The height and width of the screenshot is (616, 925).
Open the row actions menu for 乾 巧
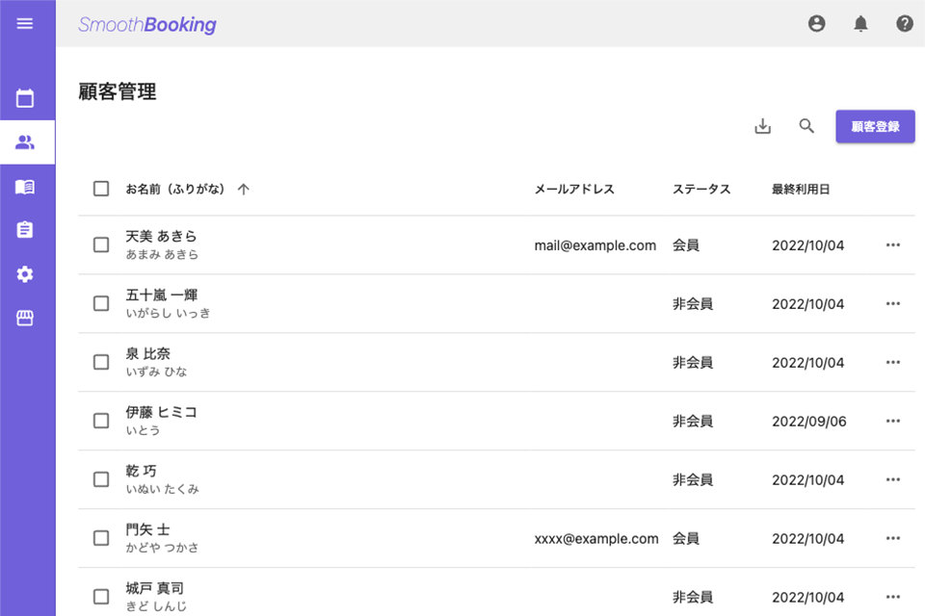(893, 479)
